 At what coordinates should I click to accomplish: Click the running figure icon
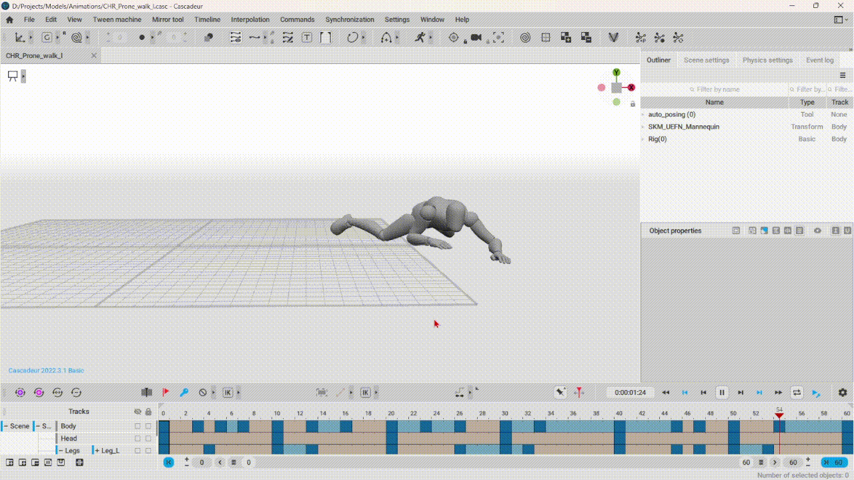click(419, 38)
